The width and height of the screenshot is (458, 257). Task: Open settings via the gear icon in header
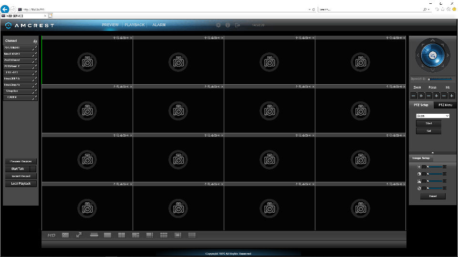pyautogui.click(x=218, y=25)
